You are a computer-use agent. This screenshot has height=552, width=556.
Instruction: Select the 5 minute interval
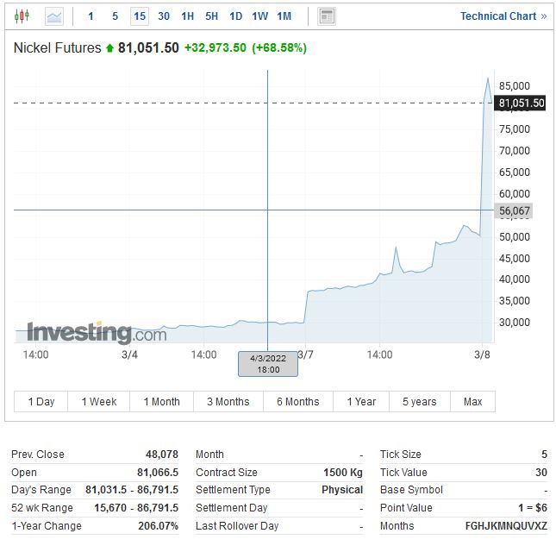[115, 16]
